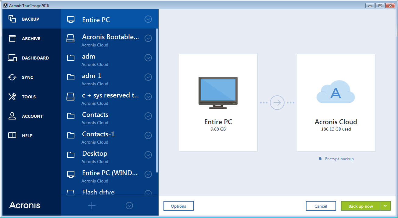Click the backup list vertical scrollbar

(x=157, y=100)
